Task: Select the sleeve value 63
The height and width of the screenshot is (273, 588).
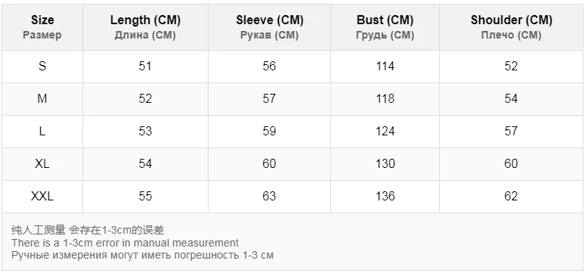Action: pos(269,196)
